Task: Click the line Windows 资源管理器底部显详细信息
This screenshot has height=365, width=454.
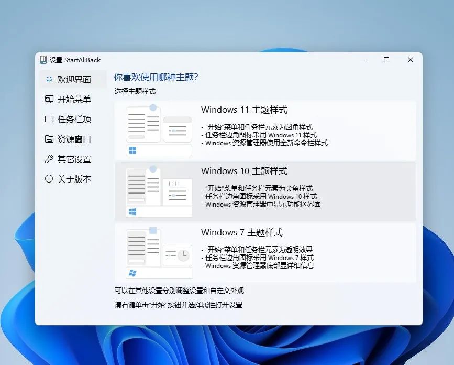Action: 258,265
